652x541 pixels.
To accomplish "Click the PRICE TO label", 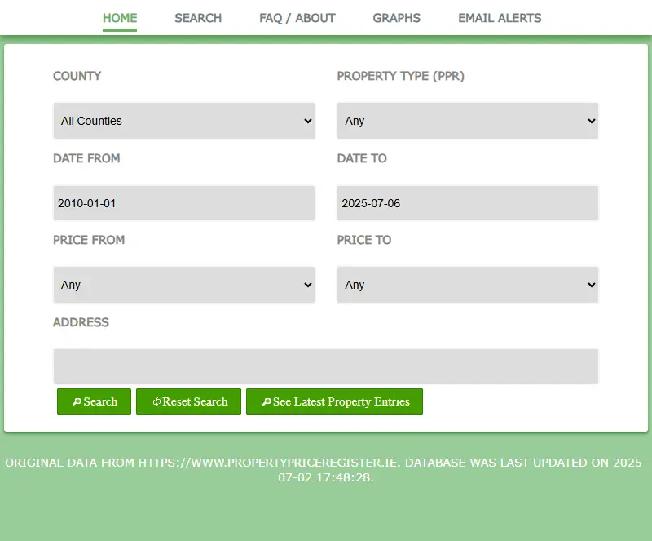I will click(363, 240).
